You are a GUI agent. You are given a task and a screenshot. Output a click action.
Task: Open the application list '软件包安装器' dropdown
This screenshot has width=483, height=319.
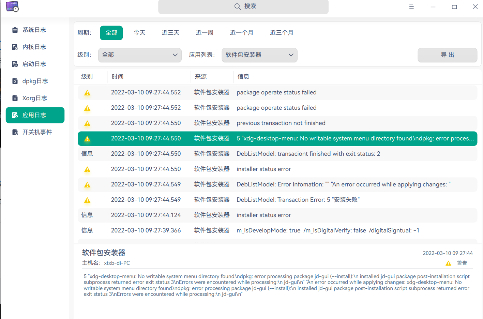259,55
